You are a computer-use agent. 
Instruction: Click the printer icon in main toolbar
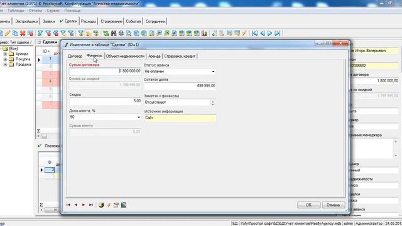coord(121,33)
